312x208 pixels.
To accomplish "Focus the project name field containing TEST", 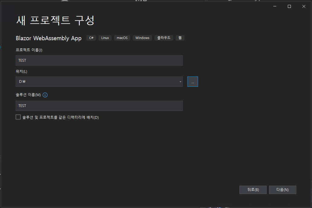I will [x=99, y=60].
